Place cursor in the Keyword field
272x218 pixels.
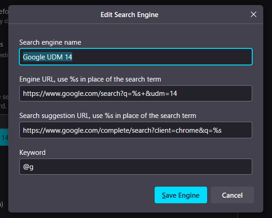(x=136, y=166)
